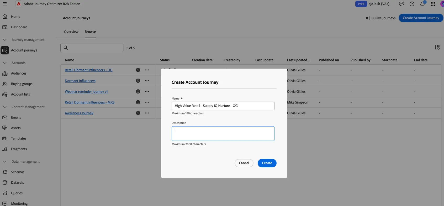Open Buying groups in the sidebar
444x206 pixels.
pyautogui.click(x=22, y=84)
